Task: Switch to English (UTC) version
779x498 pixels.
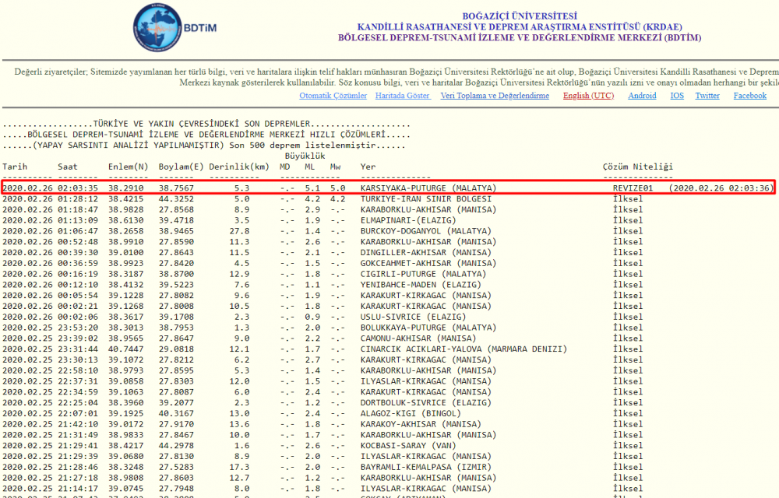Action: pos(588,96)
